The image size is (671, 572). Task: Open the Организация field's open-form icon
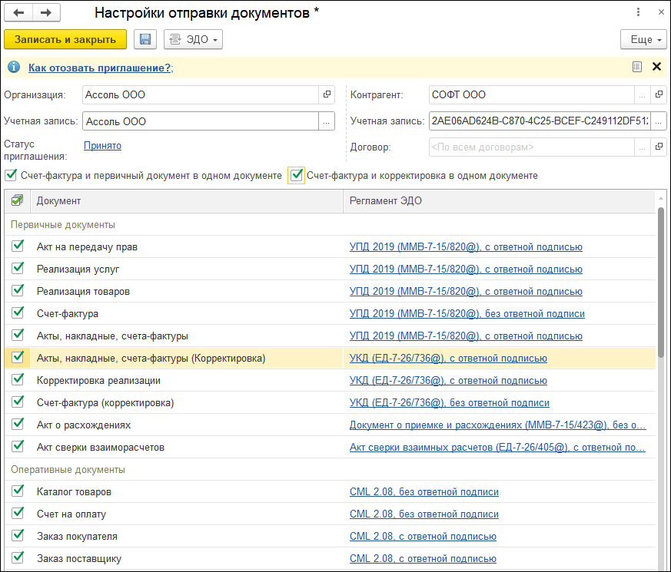coord(327,94)
